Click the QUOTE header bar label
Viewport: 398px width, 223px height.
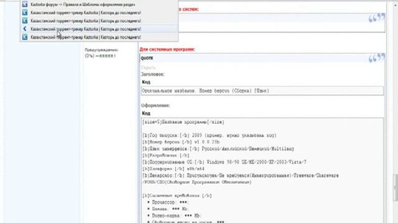pyautogui.click(x=147, y=58)
